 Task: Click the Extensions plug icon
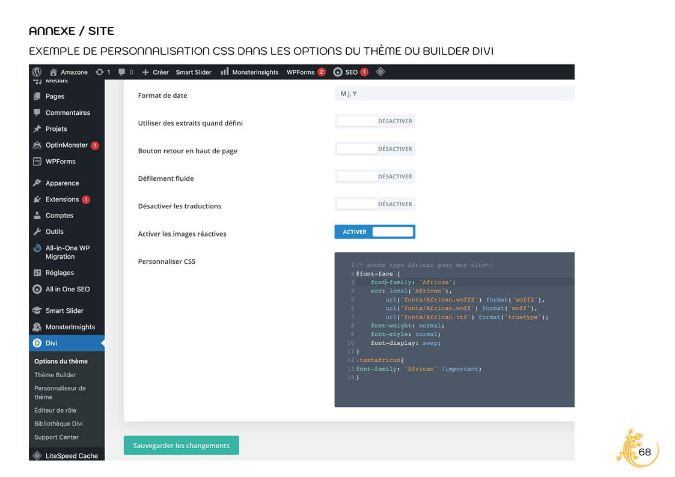(x=37, y=199)
